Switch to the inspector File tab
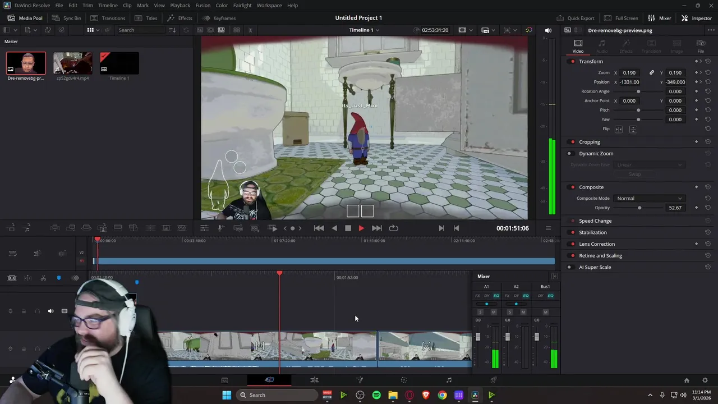 tap(701, 46)
